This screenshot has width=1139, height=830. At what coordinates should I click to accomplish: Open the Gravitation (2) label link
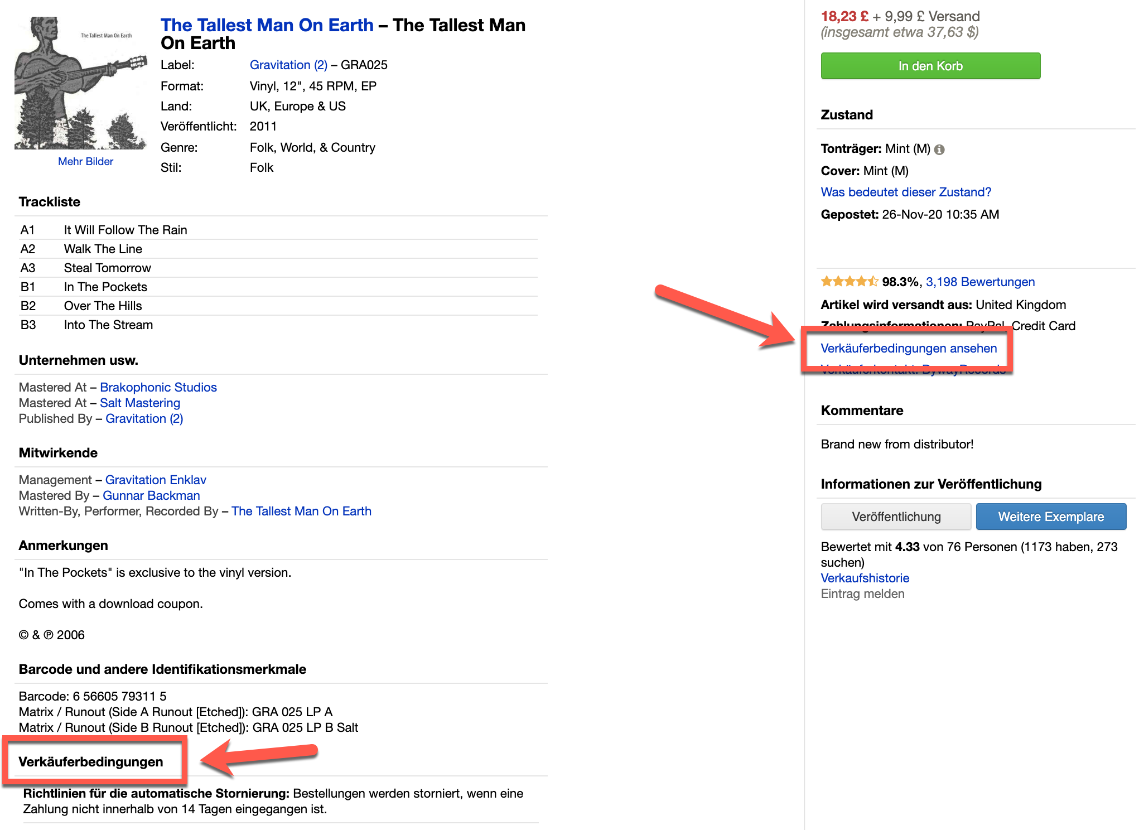(x=288, y=65)
